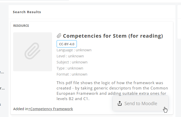Click the share icon in Send to Moodle
This screenshot has height=117, width=181.
120,103
